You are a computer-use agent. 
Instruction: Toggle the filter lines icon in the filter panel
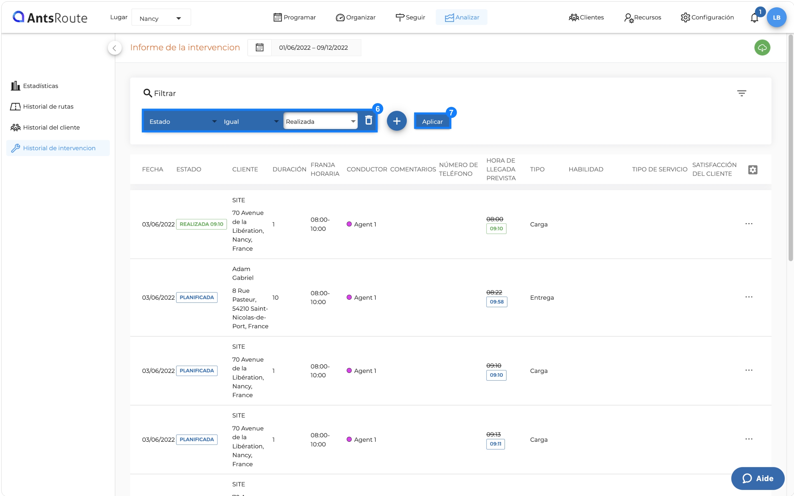click(x=742, y=93)
